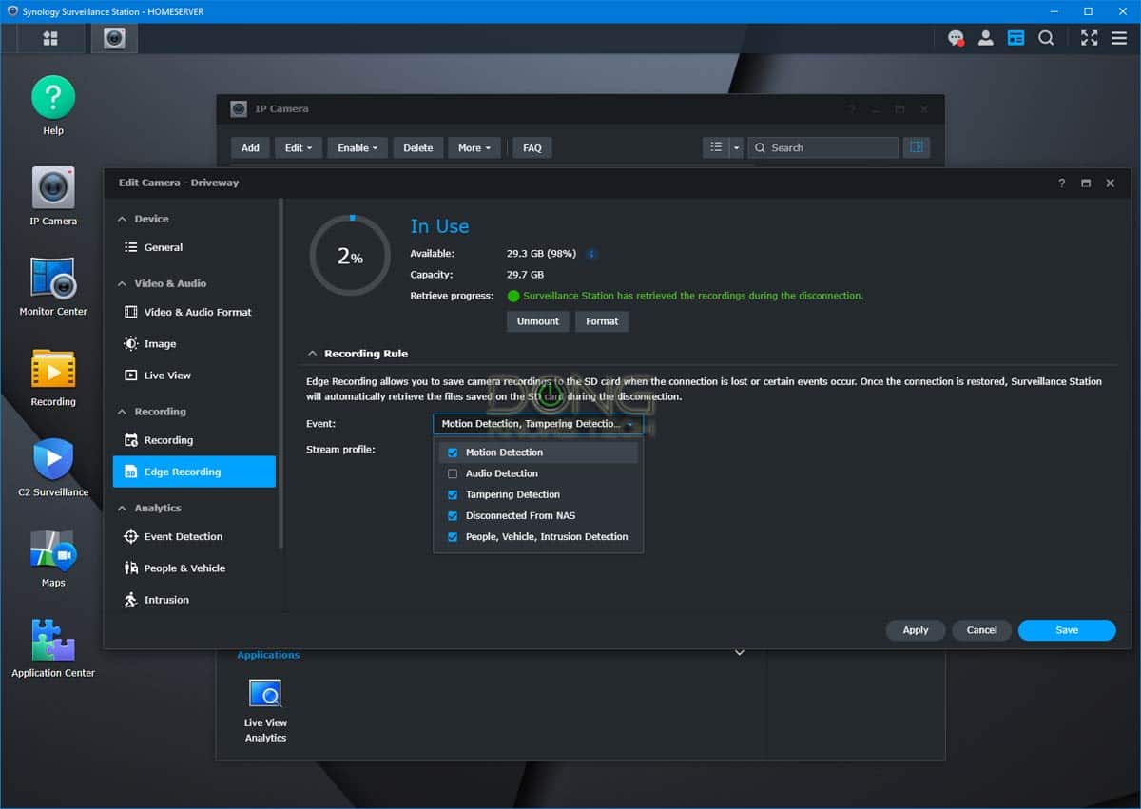Collapse the Video & Audio sidebar group
Screen dimensions: 1141x809
point(122,283)
